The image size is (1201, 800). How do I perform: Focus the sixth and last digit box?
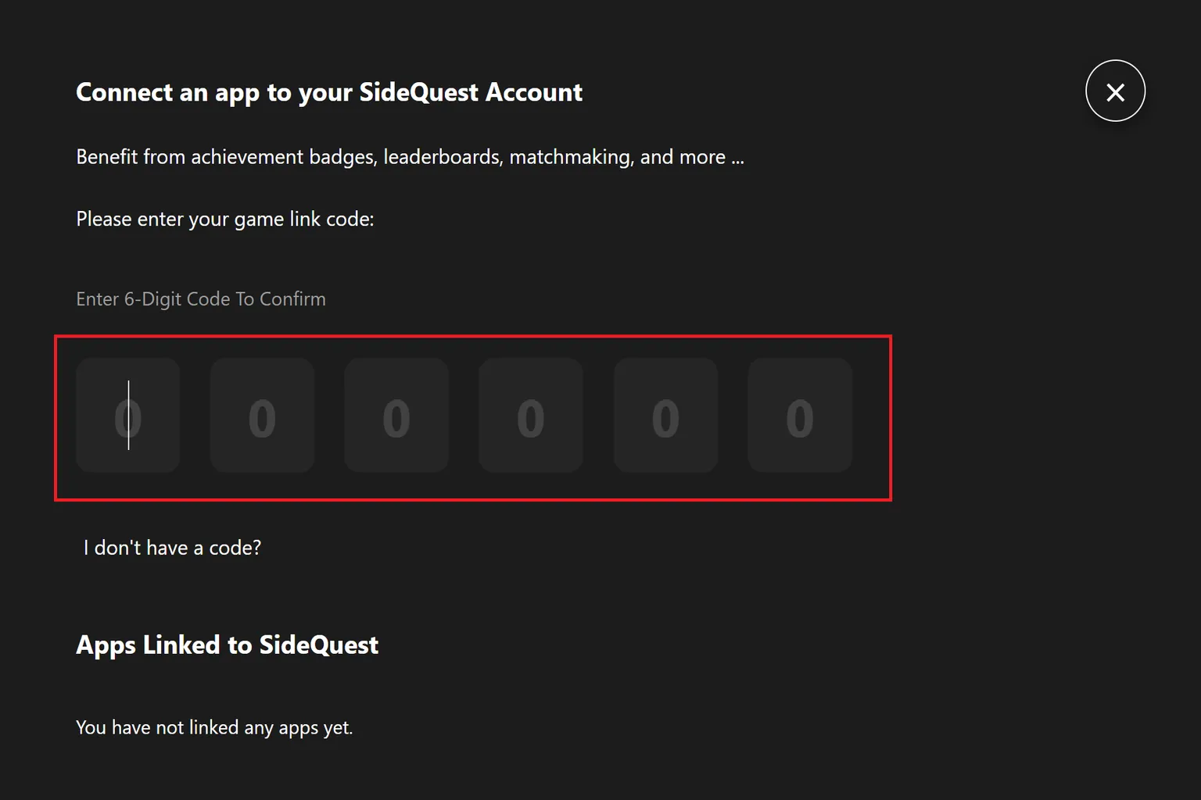pyautogui.click(x=800, y=416)
